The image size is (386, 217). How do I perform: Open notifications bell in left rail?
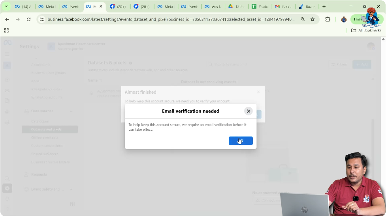tap(7, 199)
